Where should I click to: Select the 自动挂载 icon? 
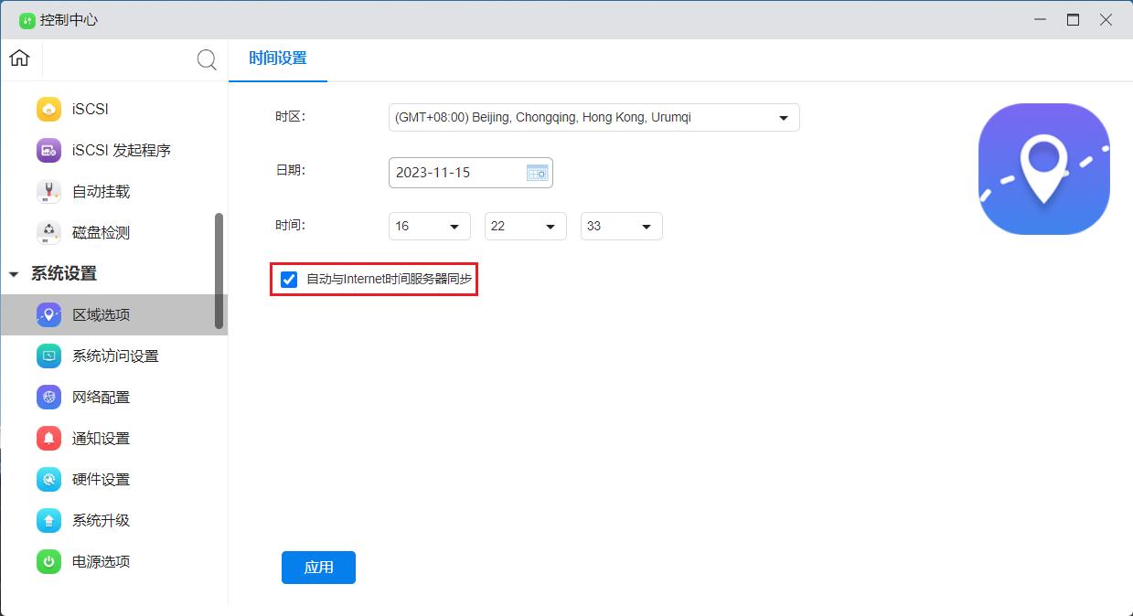(48, 191)
